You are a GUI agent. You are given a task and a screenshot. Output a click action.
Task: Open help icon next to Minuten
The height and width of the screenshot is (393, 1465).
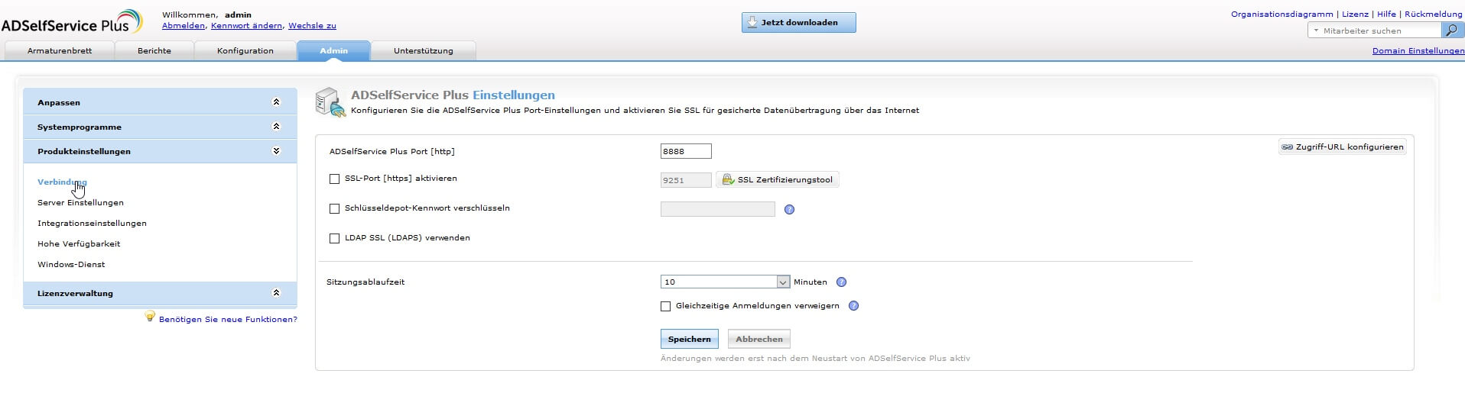[841, 282]
